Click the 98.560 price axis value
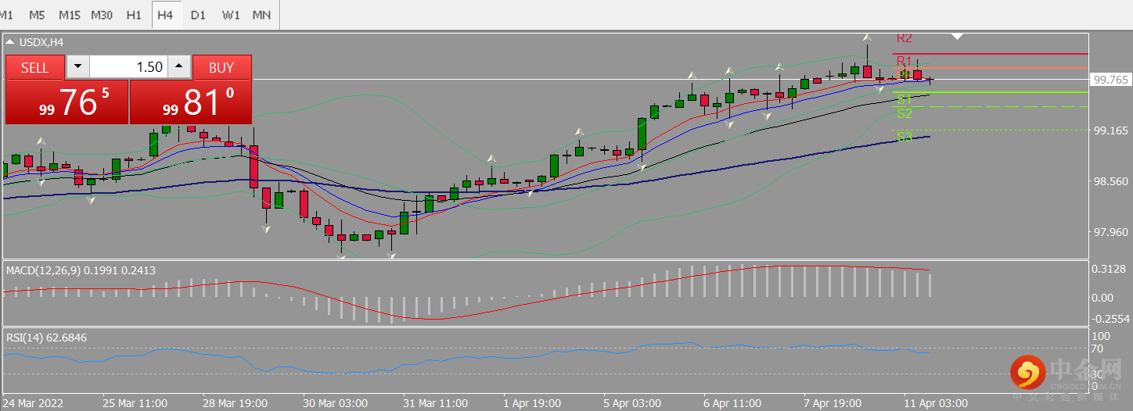This screenshot has width=1133, height=411. coord(1111,180)
